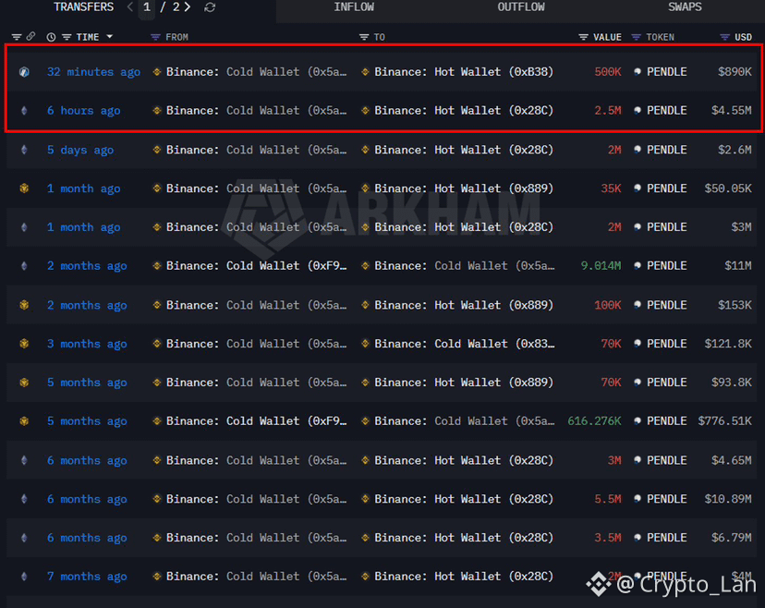This screenshot has height=608, width=765.
Task: Go to next transfers page
Action: pos(188,6)
